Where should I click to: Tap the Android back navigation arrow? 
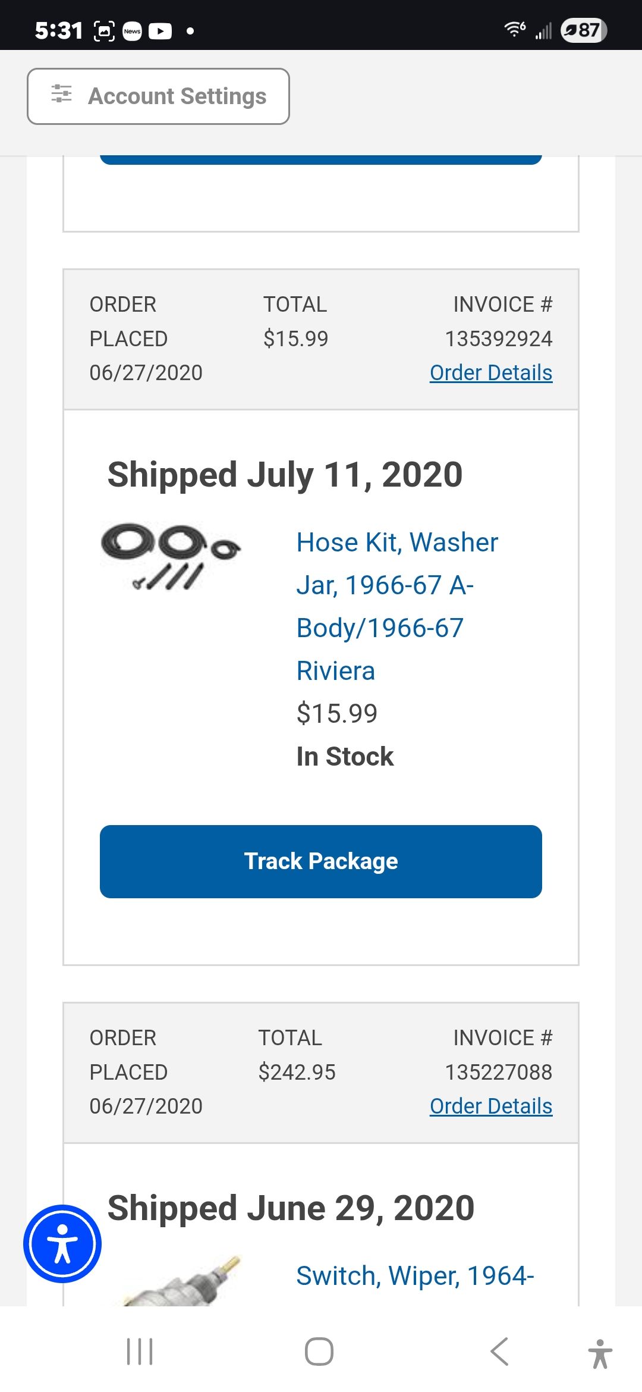(x=499, y=1352)
